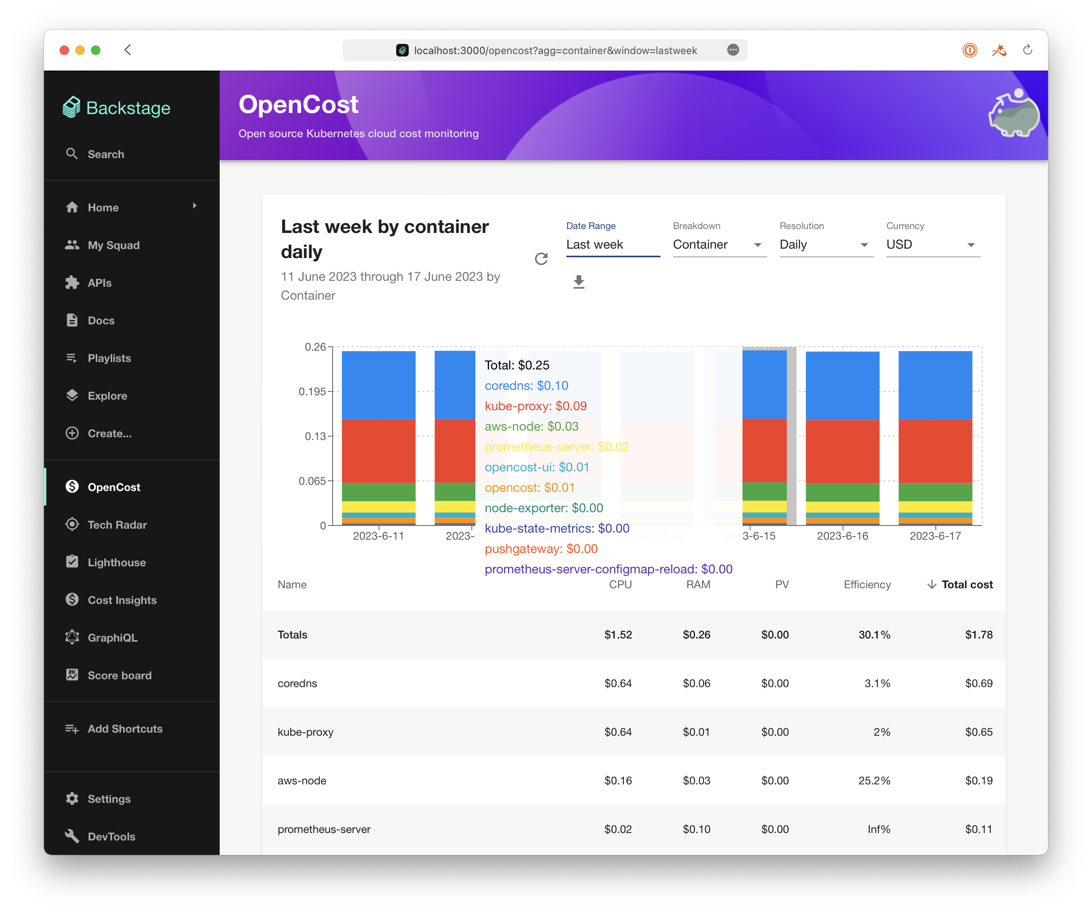1092x913 pixels.
Task: Click the browser reload icon
Action: click(x=1027, y=50)
